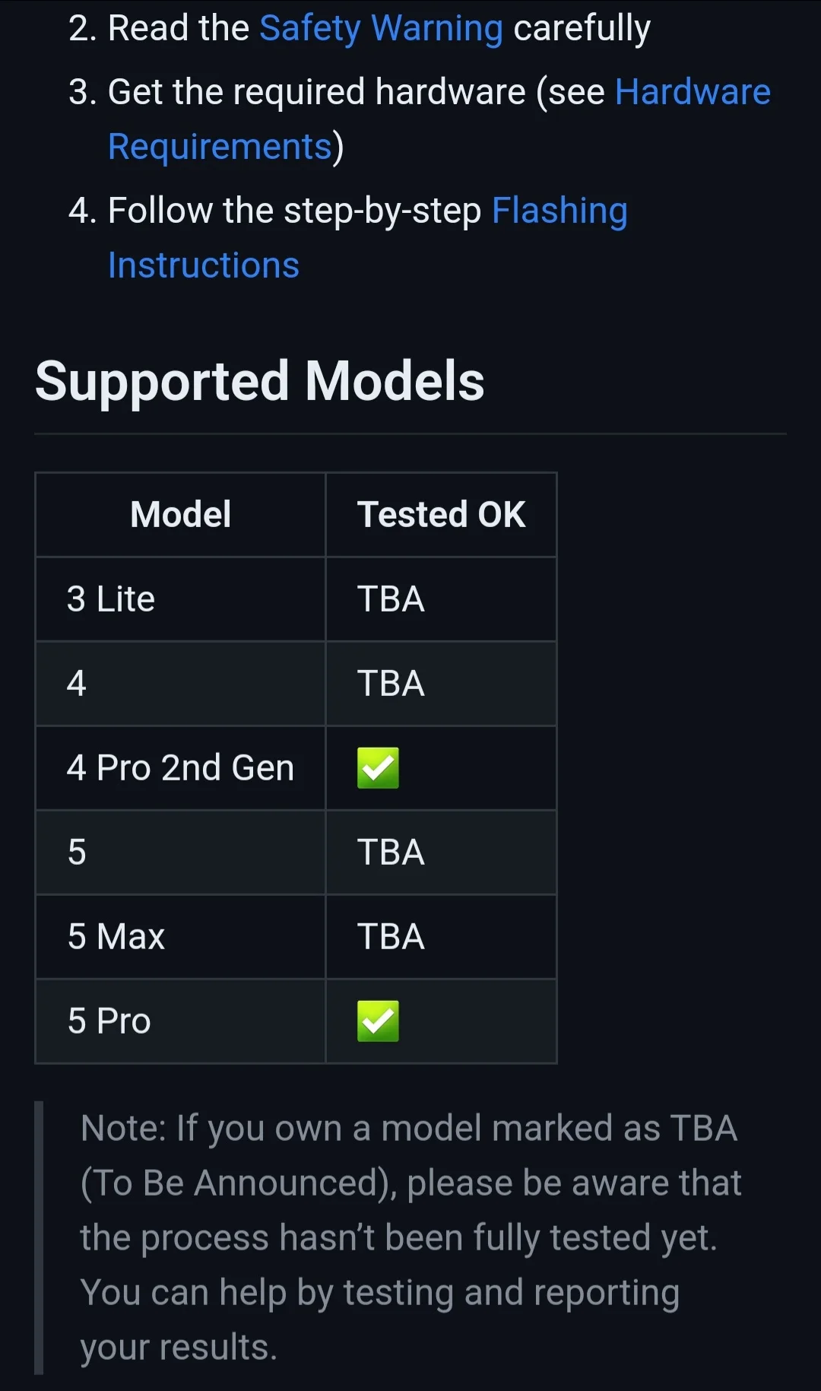Click the 3 Lite model cell
This screenshot has height=1391, width=821.
[x=111, y=599]
